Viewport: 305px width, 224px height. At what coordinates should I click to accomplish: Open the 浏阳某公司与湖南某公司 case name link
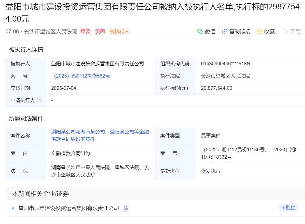[x=100, y=136]
